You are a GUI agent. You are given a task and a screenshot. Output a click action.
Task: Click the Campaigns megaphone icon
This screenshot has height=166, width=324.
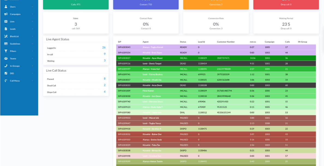pos(6,14)
